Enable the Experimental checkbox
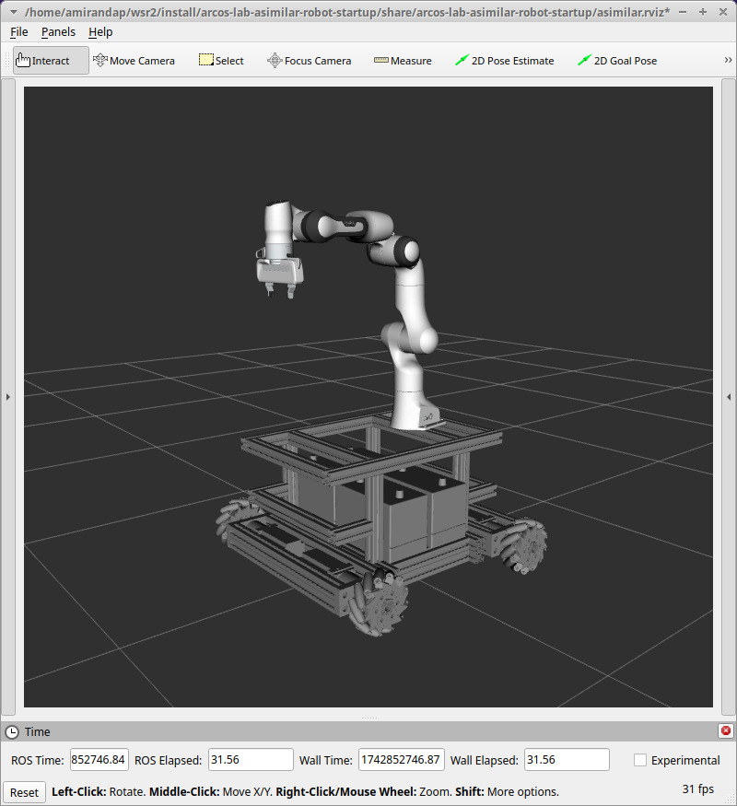 (640, 760)
